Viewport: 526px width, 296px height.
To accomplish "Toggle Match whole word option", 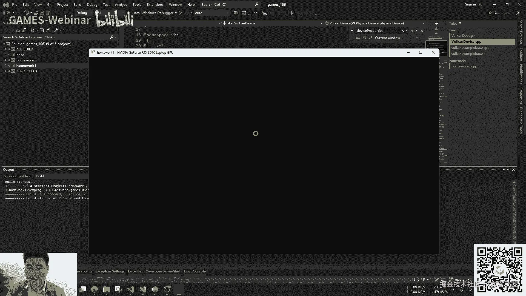I will [x=364, y=38].
